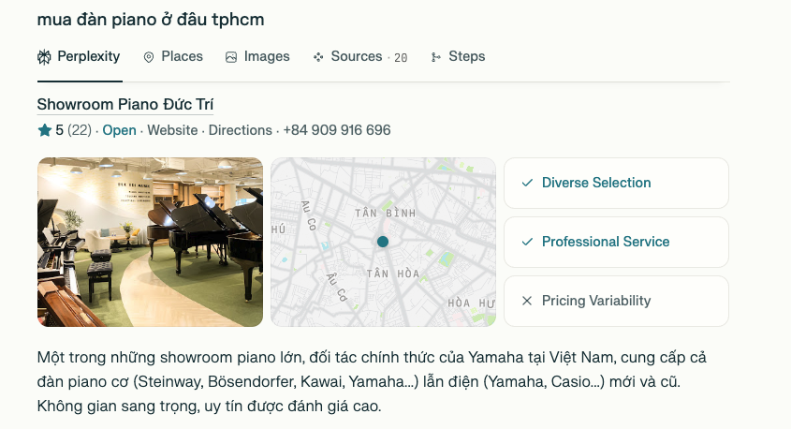The width and height of the screenshot is (791, 429).
Task: Click the Perplexity logo icon
Action: pyautogui.click(x=44, y=57)
